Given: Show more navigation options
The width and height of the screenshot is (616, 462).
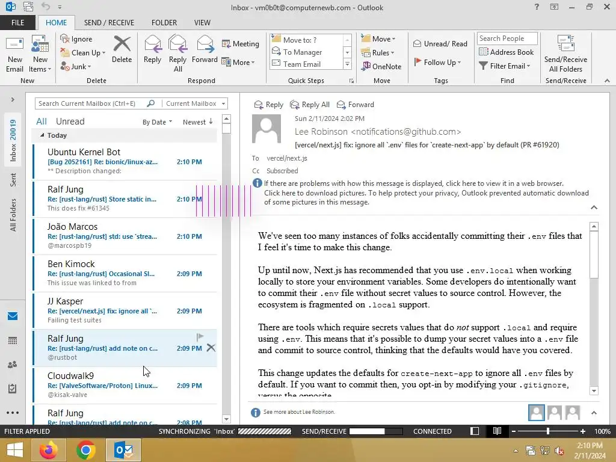Looking at the screenshot, I should click(x=13, y=413).
